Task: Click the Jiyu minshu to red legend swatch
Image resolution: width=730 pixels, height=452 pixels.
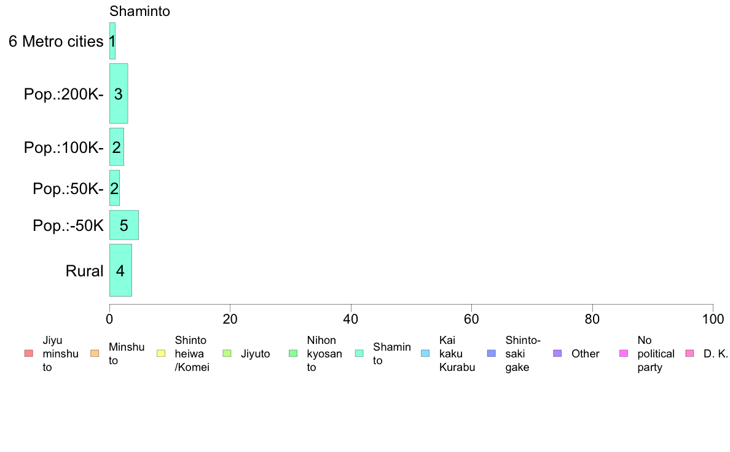Action: 29,353
